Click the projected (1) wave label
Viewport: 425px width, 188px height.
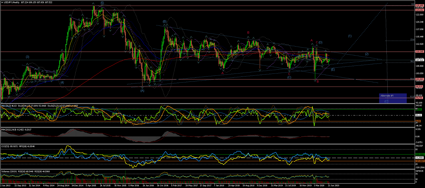pyautogui.click(x=350, y=36)
